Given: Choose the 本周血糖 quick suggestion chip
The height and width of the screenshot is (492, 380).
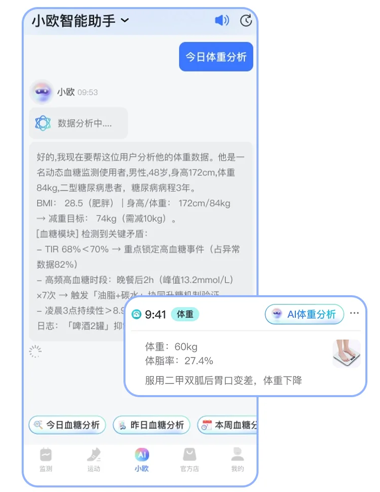Looking at the screenshot, I should coord(227,425).
